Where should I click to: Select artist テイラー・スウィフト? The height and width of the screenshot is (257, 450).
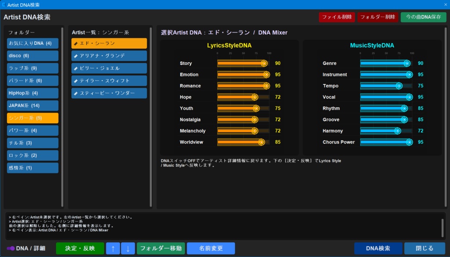109,81
